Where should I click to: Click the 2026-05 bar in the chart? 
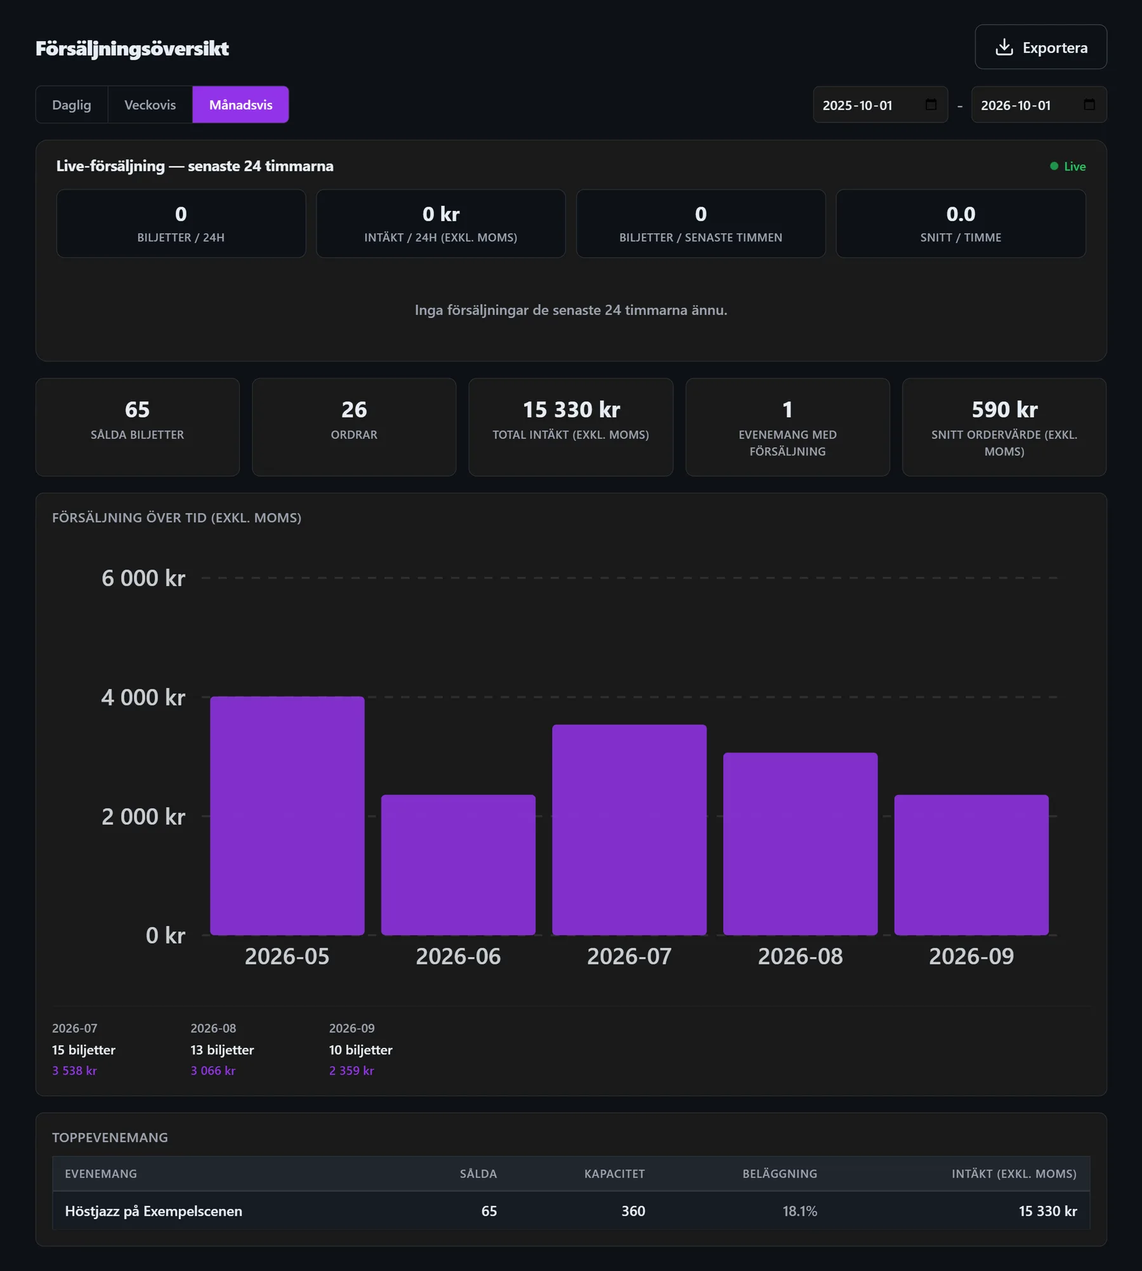click(x=287, y=816)
